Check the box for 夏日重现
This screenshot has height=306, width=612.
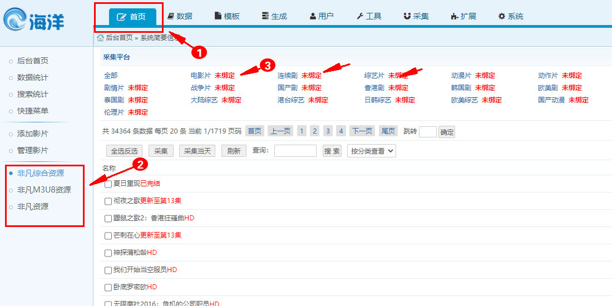[x=108, y=184]
